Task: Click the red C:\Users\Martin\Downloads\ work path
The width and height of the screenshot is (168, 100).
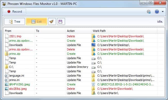Action: [115, 89]
